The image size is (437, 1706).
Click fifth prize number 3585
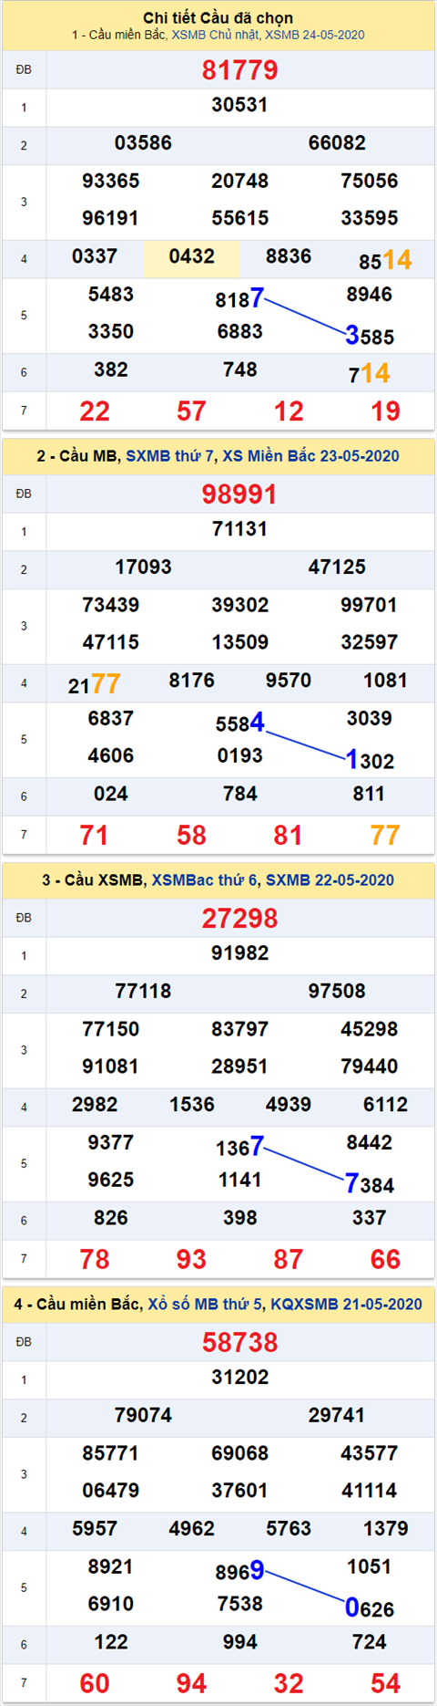tap(370, 336)
